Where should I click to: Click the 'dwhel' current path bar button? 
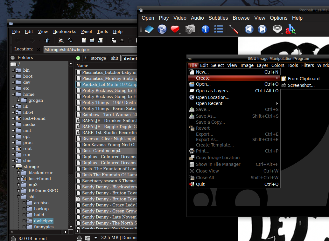pyautogui.click(x=130, y=58)
